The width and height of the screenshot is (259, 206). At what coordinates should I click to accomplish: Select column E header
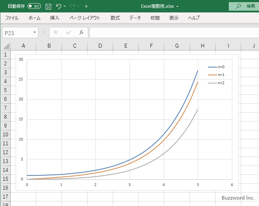[x=126, y=46]
